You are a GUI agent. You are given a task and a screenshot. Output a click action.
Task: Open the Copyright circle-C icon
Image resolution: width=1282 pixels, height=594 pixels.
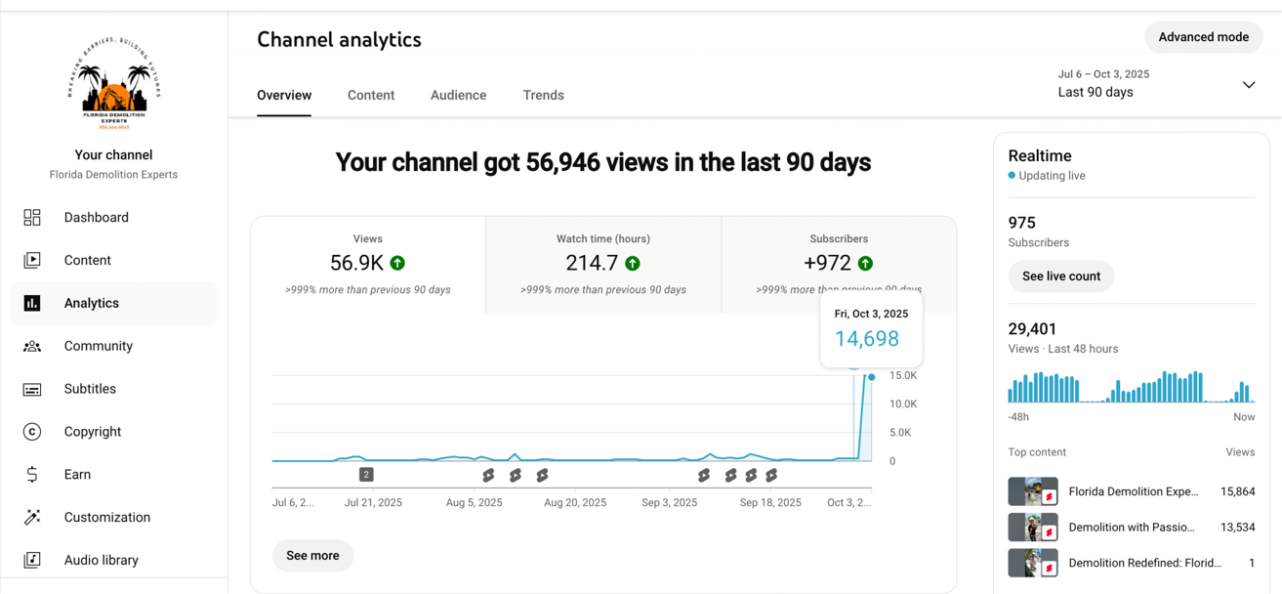[x=32, y=432]
